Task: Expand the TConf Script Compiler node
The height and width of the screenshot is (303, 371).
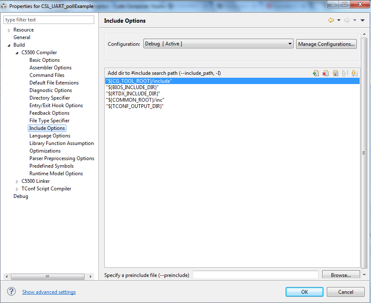Action: (x=17, y=189)
